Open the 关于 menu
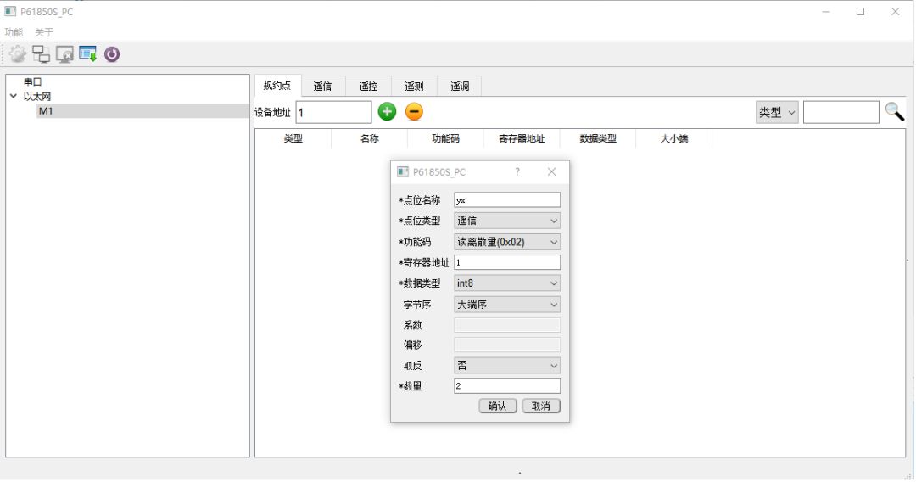This screenshot has width=916, height=482. pyautogui.click(x=44, y=32)
